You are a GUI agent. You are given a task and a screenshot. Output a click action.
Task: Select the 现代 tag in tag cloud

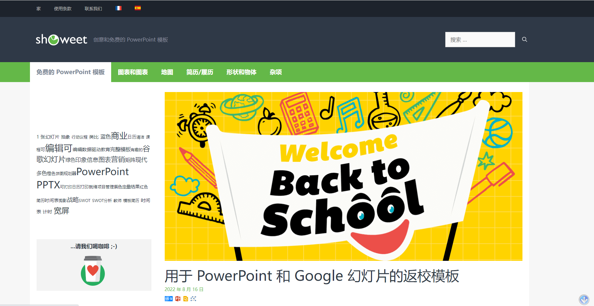point(142,160)
